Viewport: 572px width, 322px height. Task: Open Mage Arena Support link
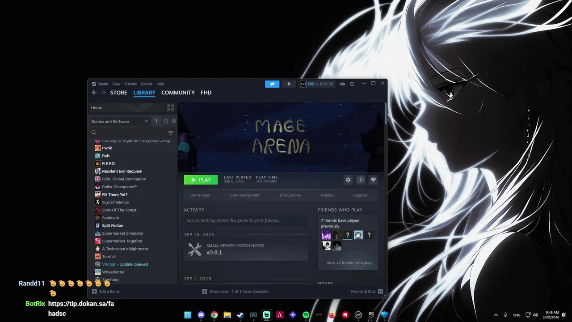pyautogui.click(x=360, y=195)
